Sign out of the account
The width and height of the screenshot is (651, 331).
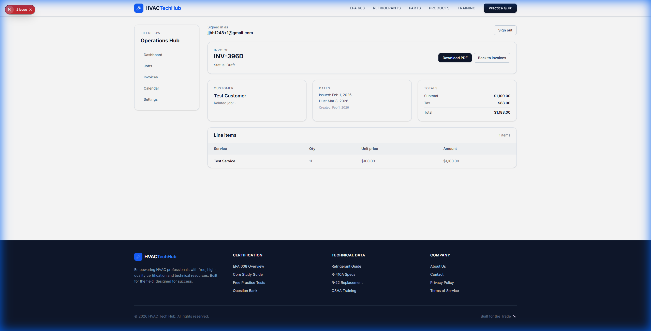tap(505, 30)
